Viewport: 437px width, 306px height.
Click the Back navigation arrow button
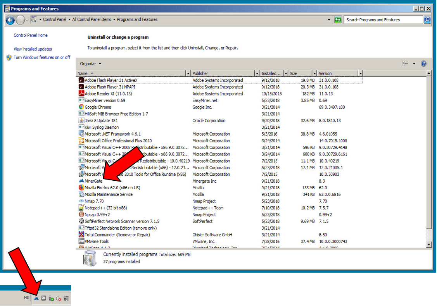coord(10,20)
